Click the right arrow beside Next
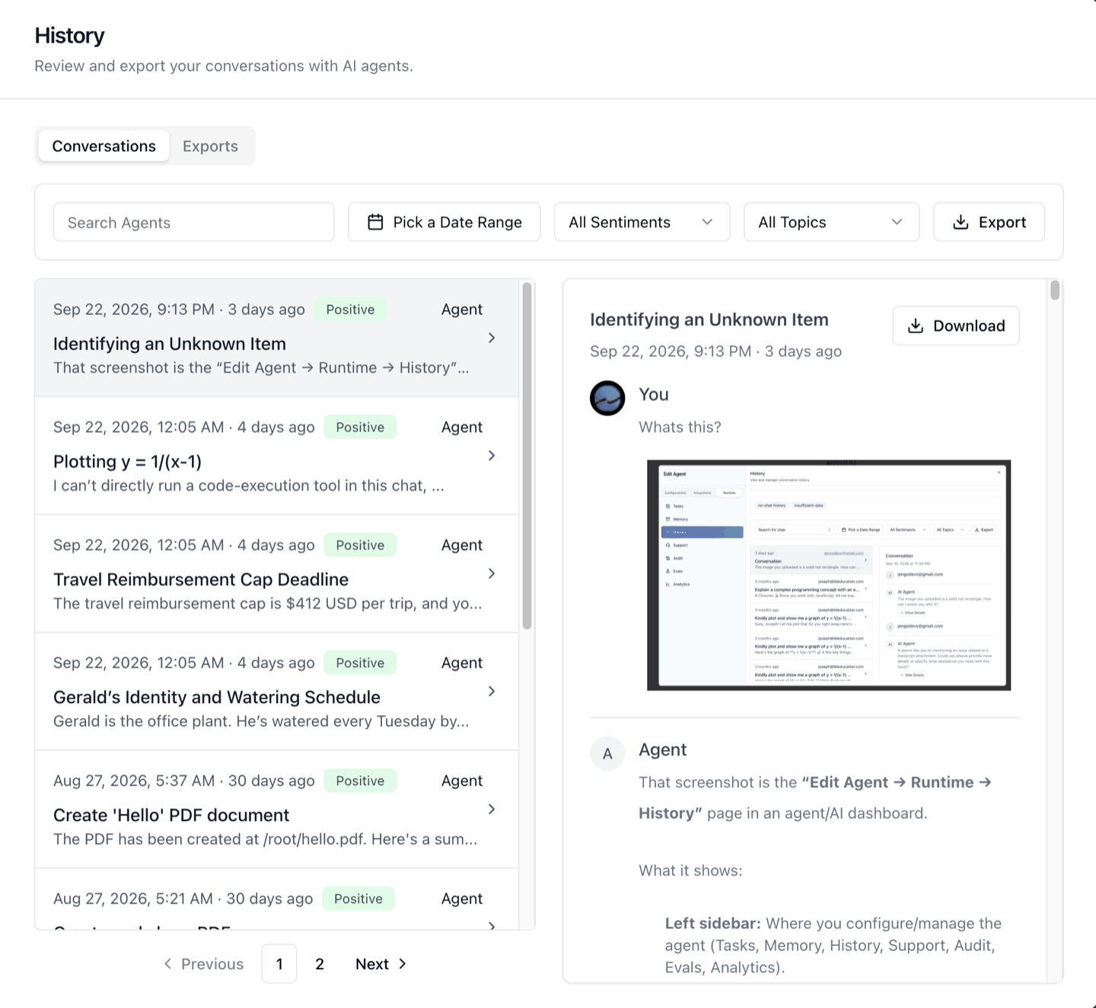The height and width of the screenshot is (1008, 1096). tap(403, 964)
